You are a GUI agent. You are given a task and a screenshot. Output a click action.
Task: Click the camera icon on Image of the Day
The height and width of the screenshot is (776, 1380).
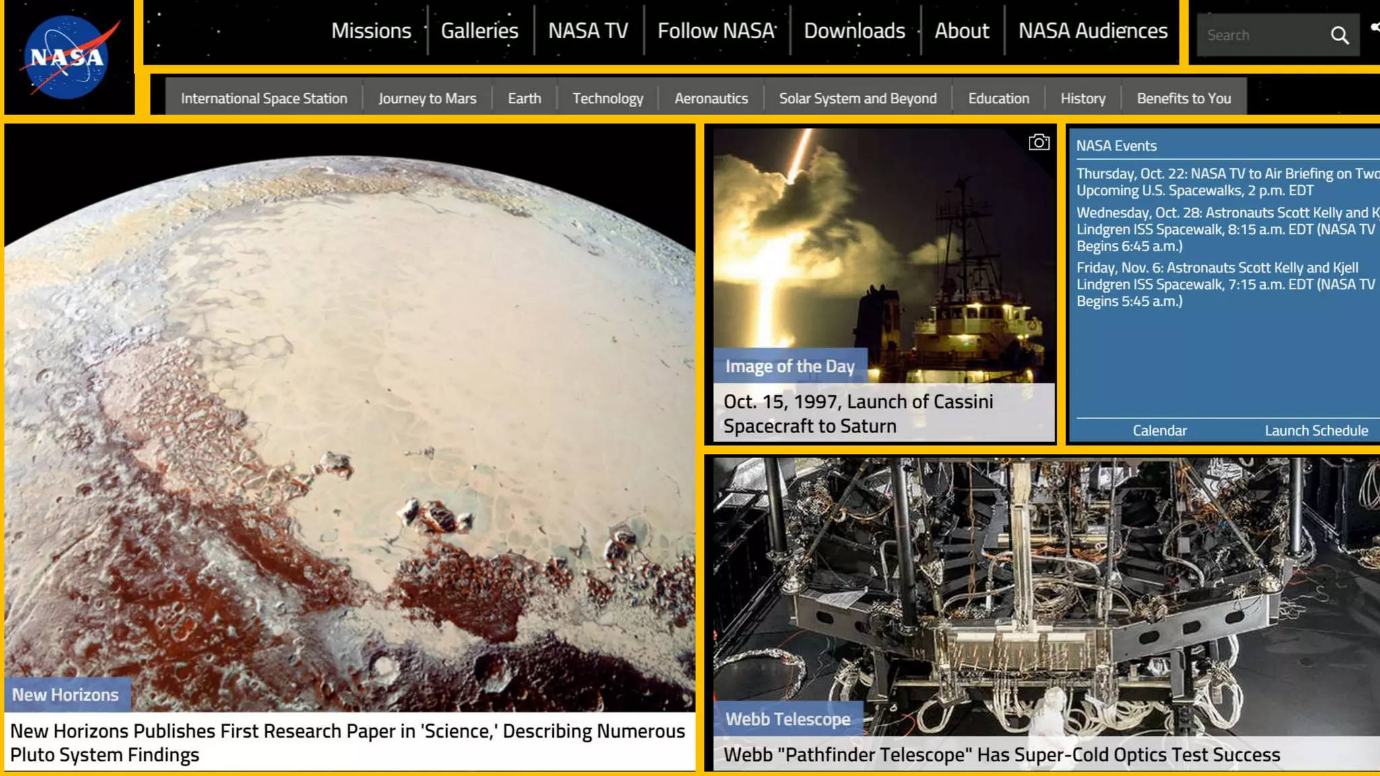(1038, 142)
